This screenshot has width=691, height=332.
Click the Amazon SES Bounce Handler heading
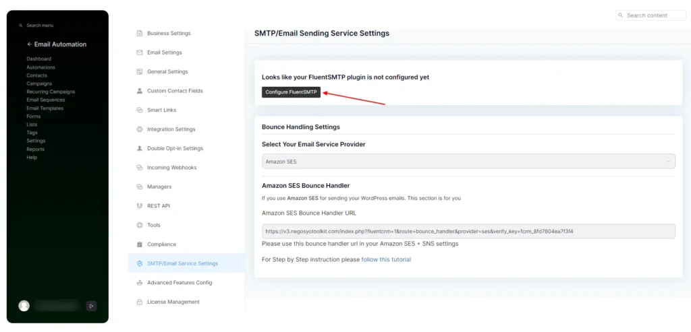coord(306,186)
